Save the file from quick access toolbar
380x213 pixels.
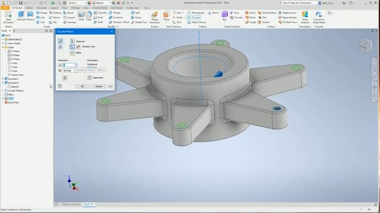coord(21,3)
